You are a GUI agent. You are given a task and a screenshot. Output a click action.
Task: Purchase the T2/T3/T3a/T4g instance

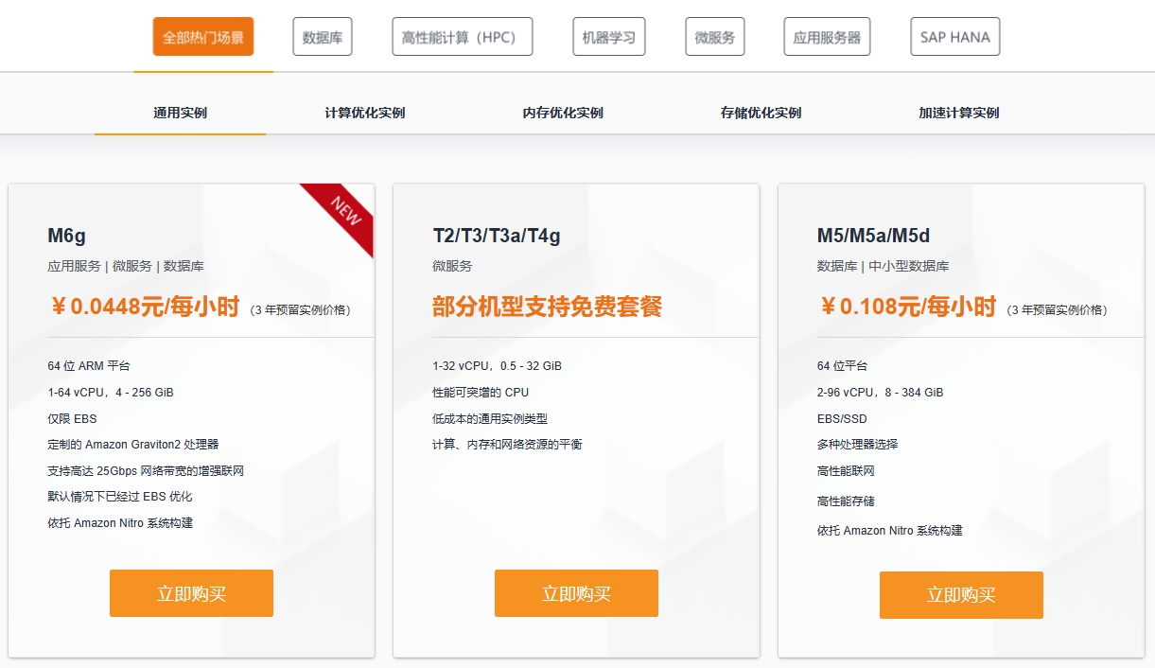pos(576,593)
